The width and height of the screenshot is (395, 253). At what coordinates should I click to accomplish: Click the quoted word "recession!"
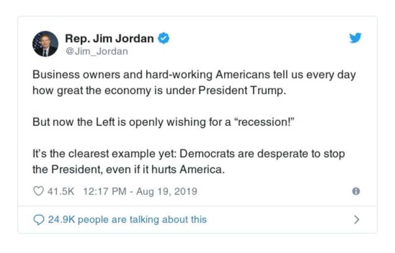click(264, 122)
